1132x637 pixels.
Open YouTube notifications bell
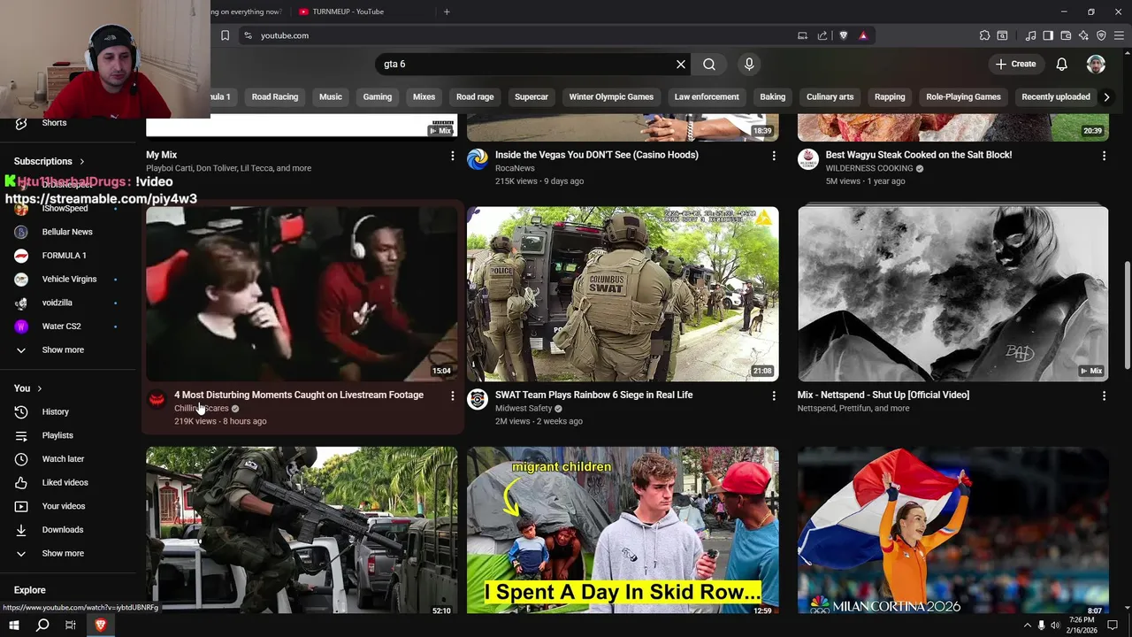click(x=1061, y=64)
